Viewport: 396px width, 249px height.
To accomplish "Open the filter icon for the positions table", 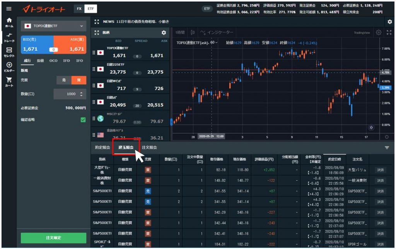I will pyautogui.click(x=387, y=148).
